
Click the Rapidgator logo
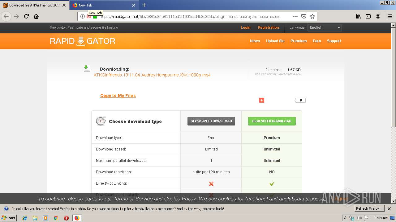tap(83, 41)
